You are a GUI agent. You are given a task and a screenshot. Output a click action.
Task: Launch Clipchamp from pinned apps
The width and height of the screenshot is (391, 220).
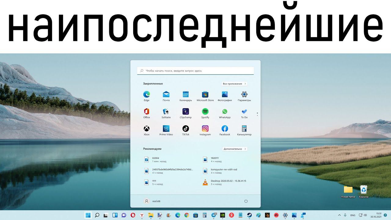[x=186, y=113]
